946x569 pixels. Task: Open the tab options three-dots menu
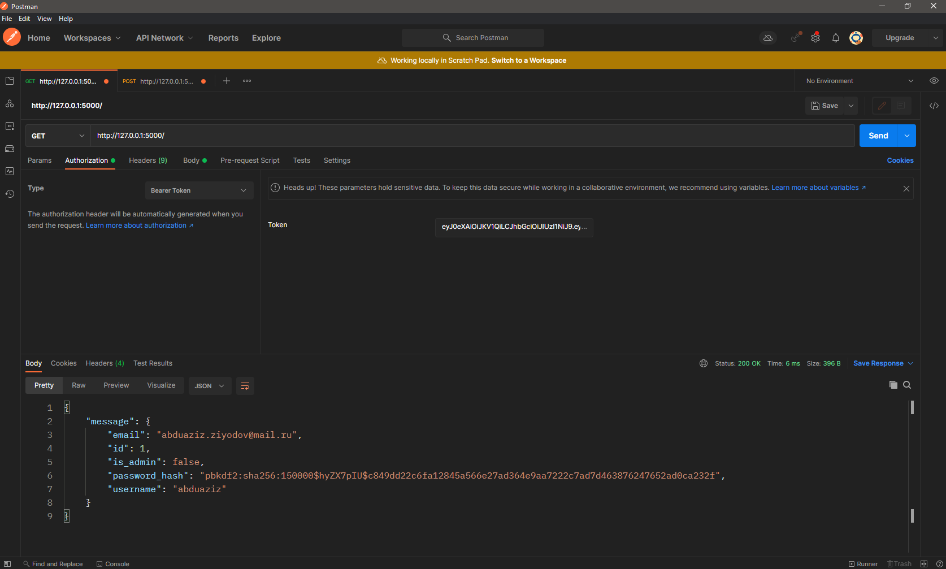[x=247, y=81]
